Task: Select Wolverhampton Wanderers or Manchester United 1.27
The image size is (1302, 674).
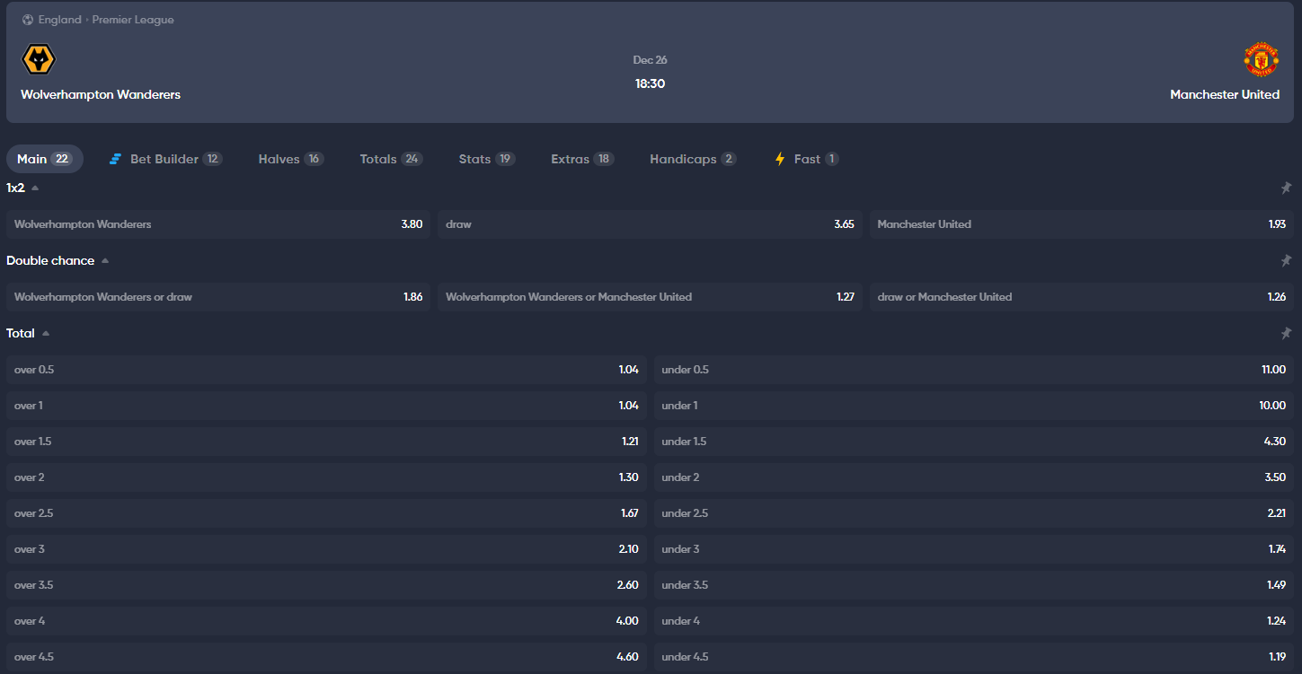Action: tap(650, 297)
